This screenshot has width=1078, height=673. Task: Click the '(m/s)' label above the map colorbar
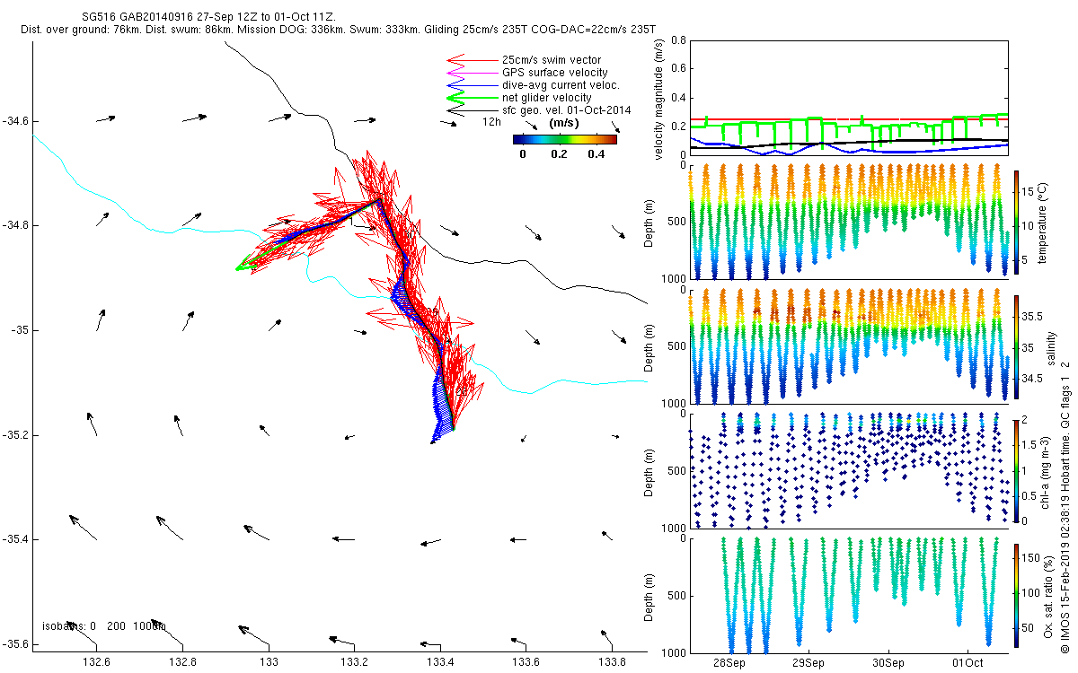[563, 123]
